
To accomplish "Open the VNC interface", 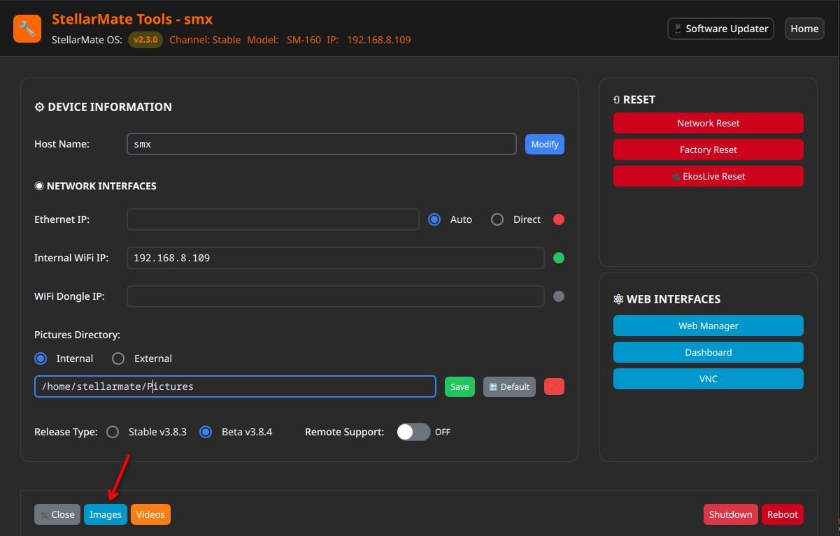I will coord(709,379).
